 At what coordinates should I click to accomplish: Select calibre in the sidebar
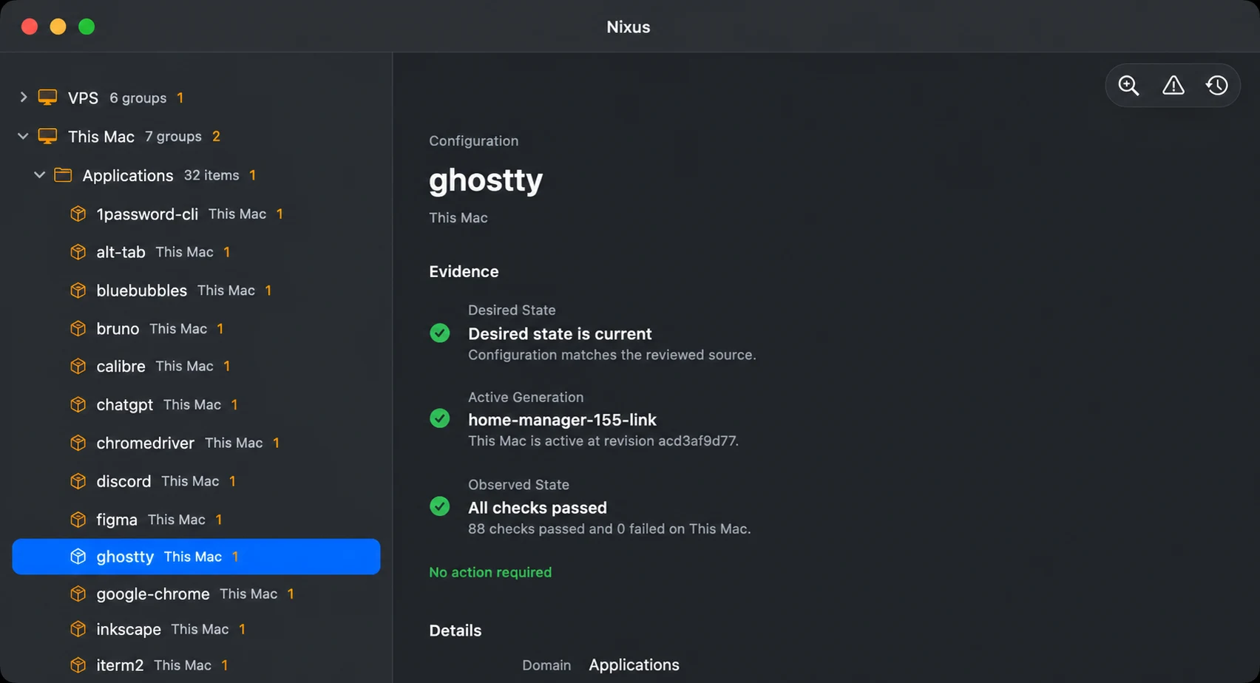(196, 366)
